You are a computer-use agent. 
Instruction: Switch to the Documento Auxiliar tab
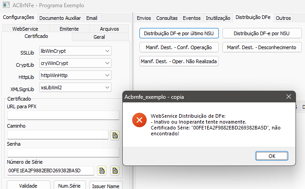(60, 18)
